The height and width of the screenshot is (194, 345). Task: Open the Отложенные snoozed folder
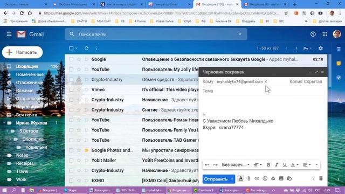coord(30,82)
